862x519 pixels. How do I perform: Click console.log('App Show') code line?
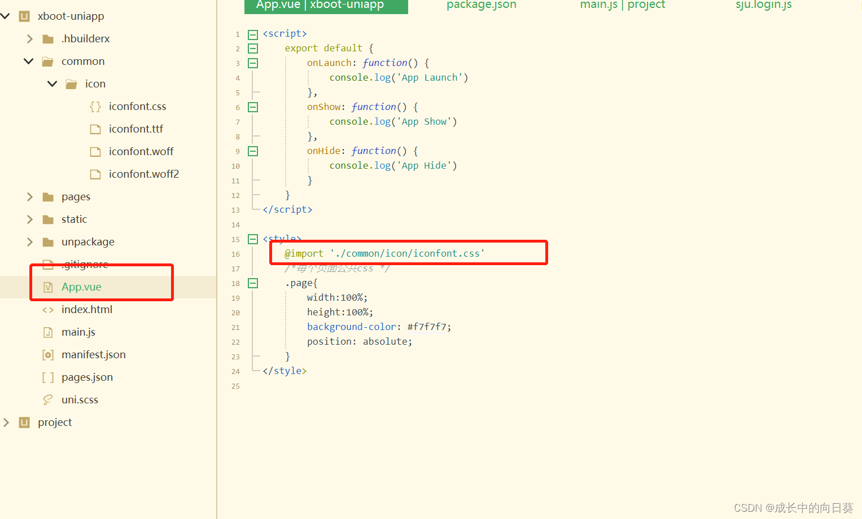(393, 122)
